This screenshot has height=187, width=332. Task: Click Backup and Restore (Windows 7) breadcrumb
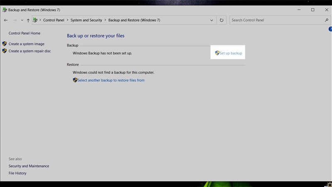[134, 20]
